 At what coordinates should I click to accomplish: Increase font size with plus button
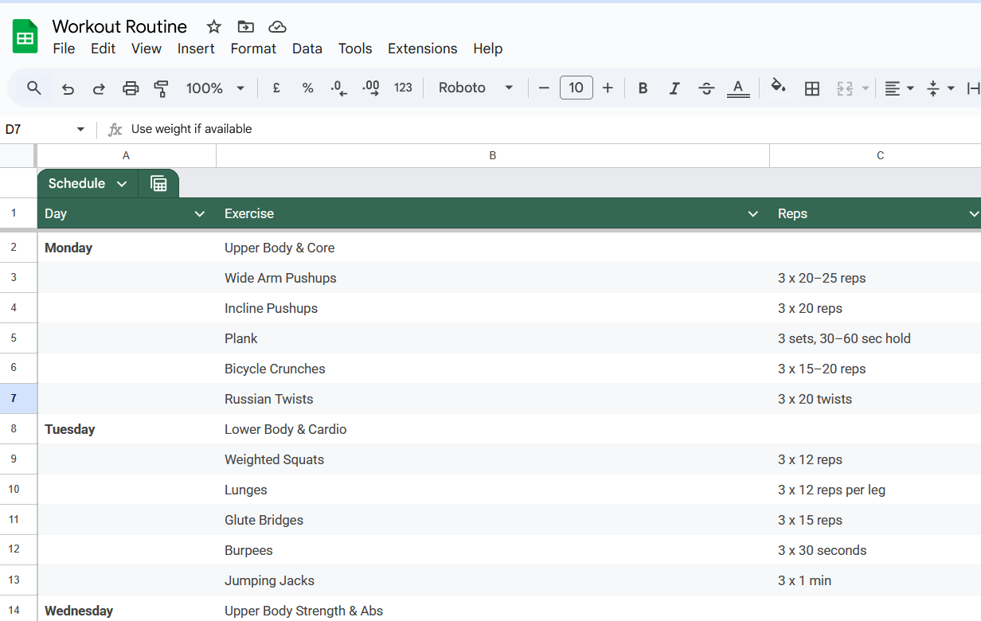click(608, 88)
